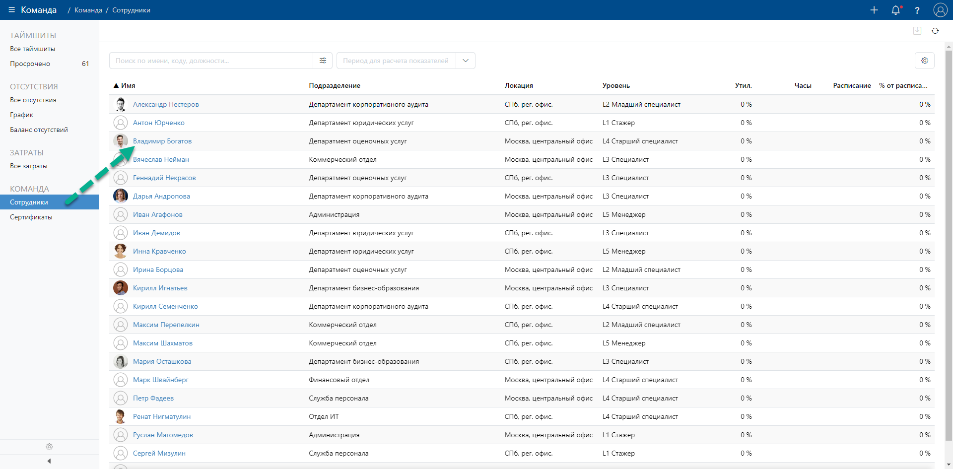Image resolution: width=953 pixels, height=469 pixels.
Task: Open the table settings gear
Action: coord(925,61)
